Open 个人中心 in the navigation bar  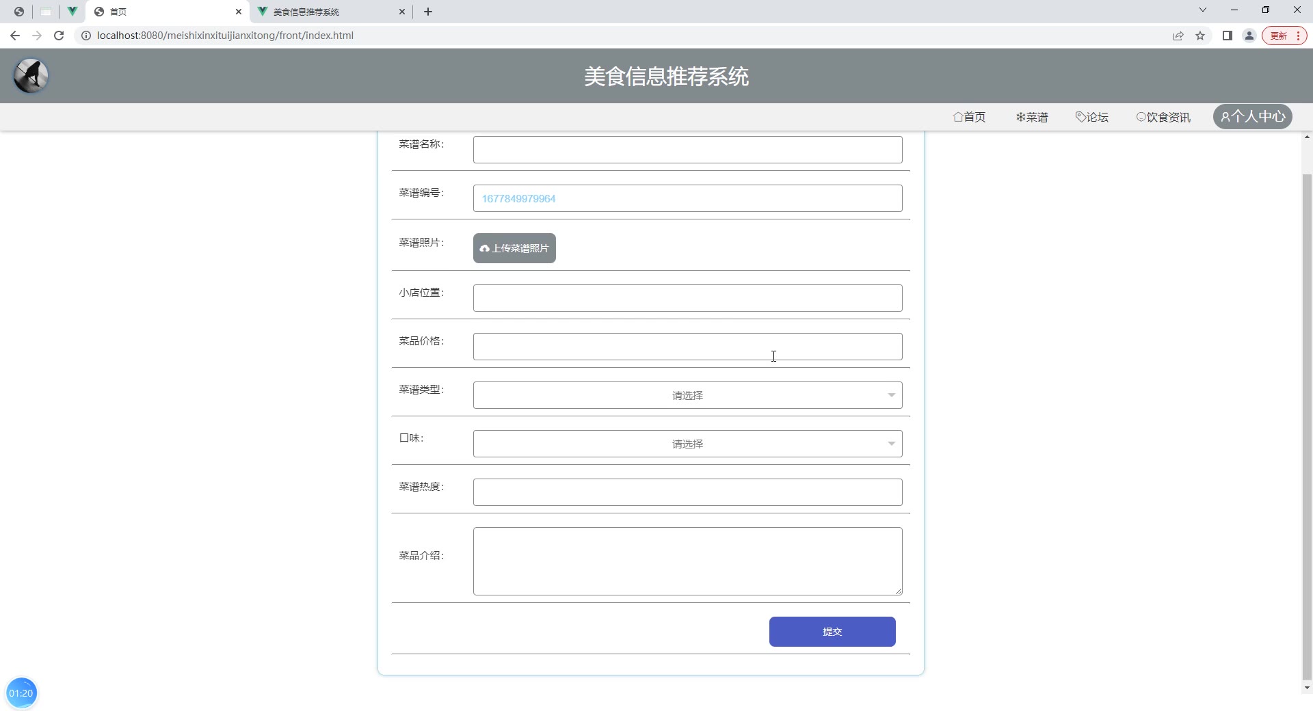pyautogui.click(x=1253, y=117)
